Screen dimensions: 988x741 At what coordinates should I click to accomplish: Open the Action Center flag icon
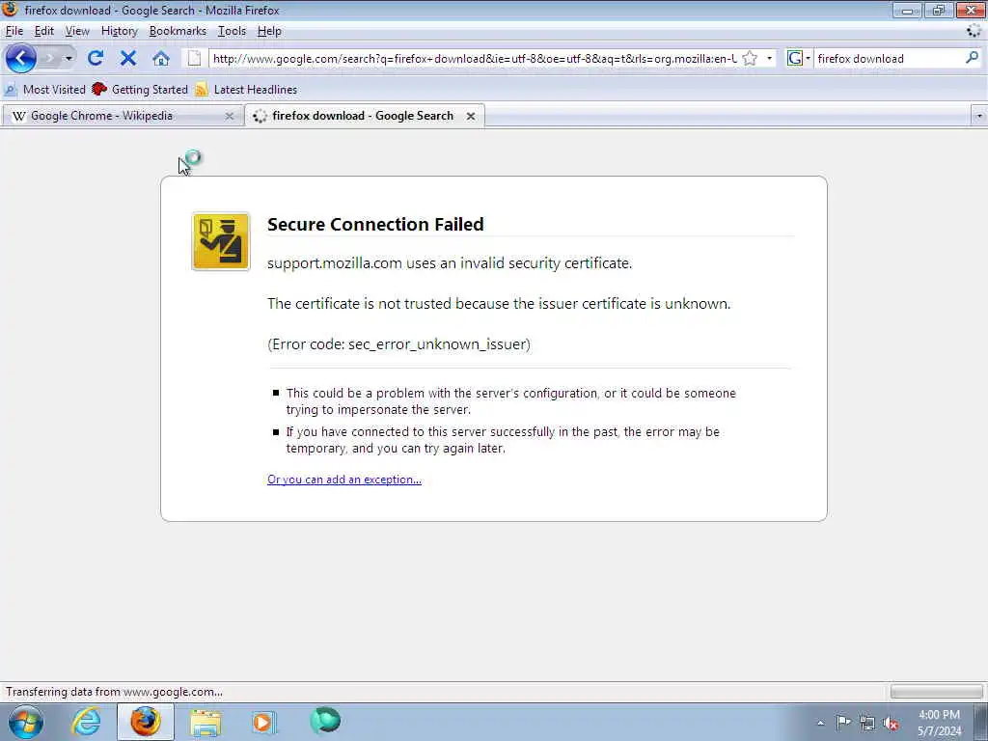pyautogui.click(x=843, y=723)
